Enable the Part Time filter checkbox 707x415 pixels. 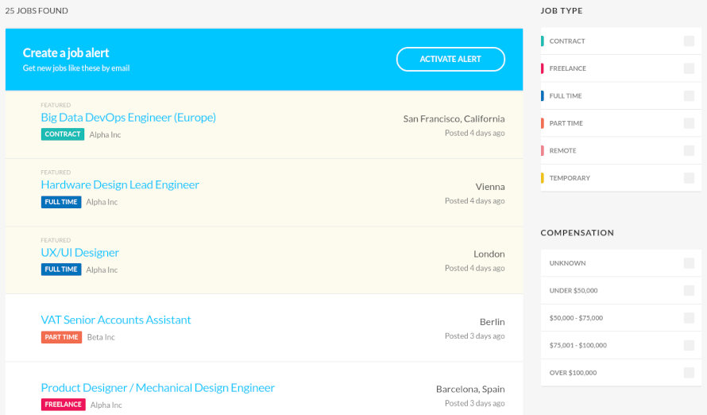pos(689,123)
